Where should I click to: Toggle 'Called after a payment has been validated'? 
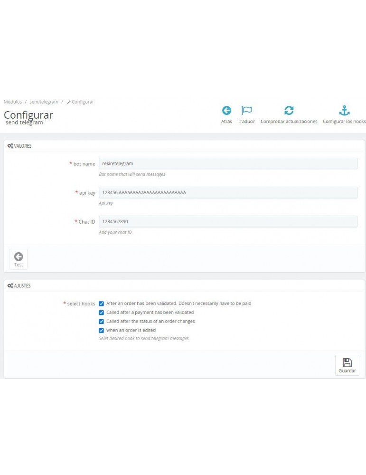click(x=102, y=313)
